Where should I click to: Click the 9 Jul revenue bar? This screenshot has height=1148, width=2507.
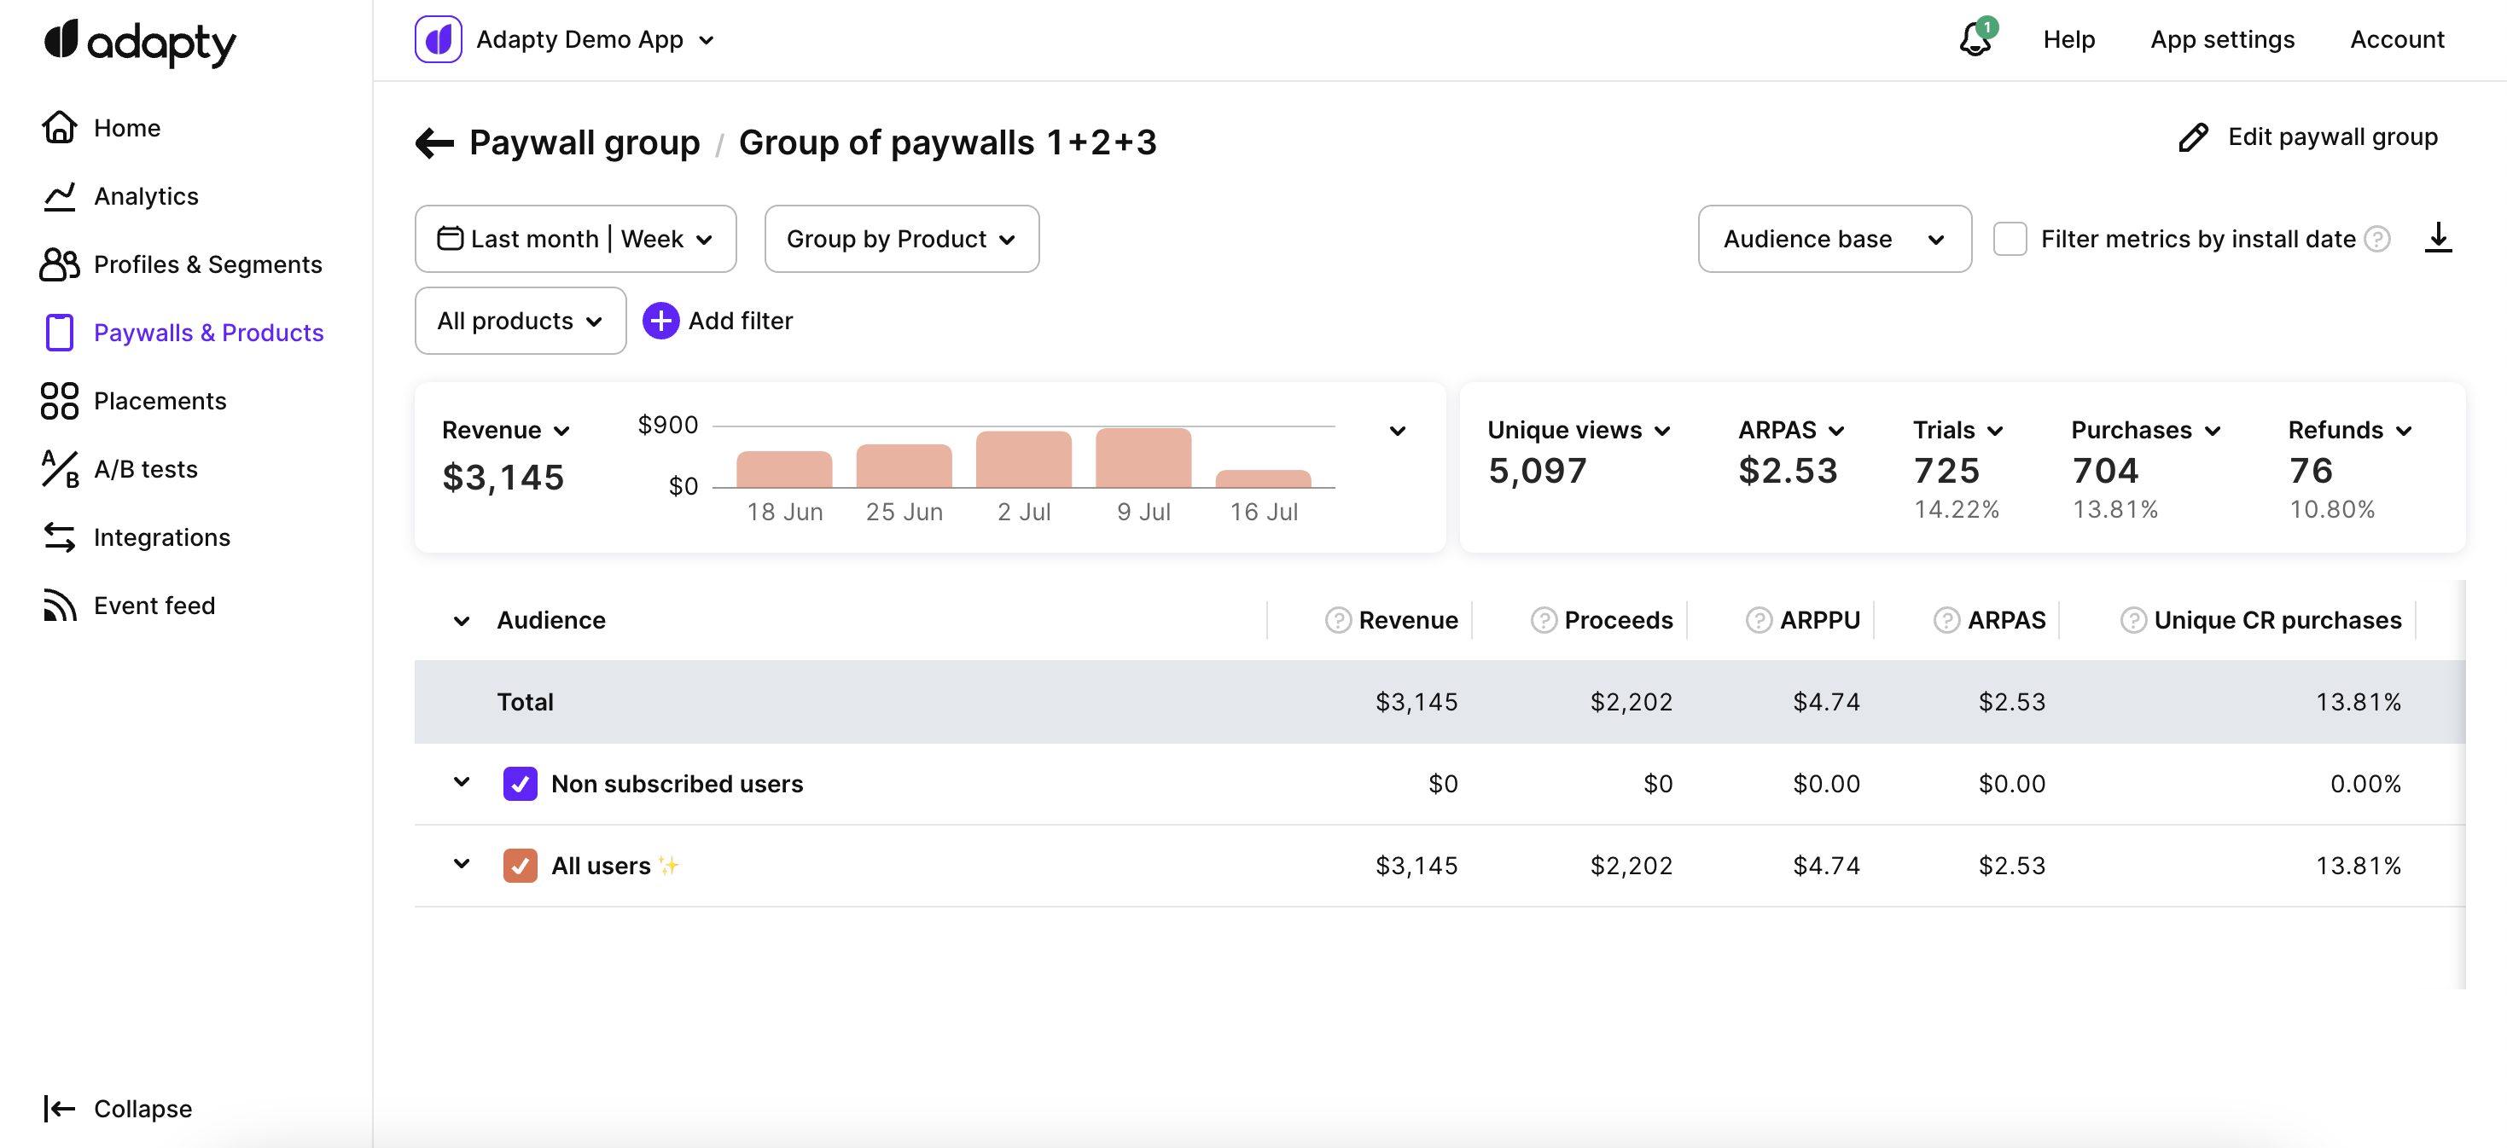pos(1143,458)
